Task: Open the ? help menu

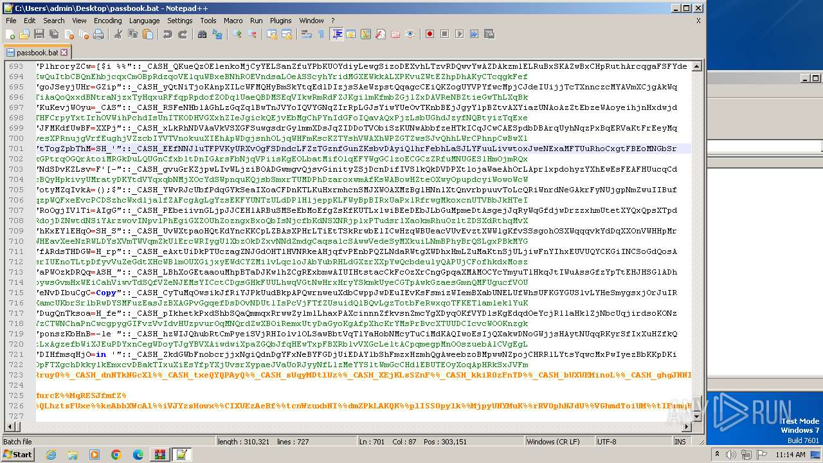Action: coord(332,21)
